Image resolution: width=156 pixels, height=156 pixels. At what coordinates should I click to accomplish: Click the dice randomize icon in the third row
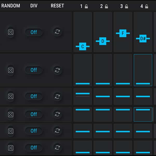click(x=11, y=96)
